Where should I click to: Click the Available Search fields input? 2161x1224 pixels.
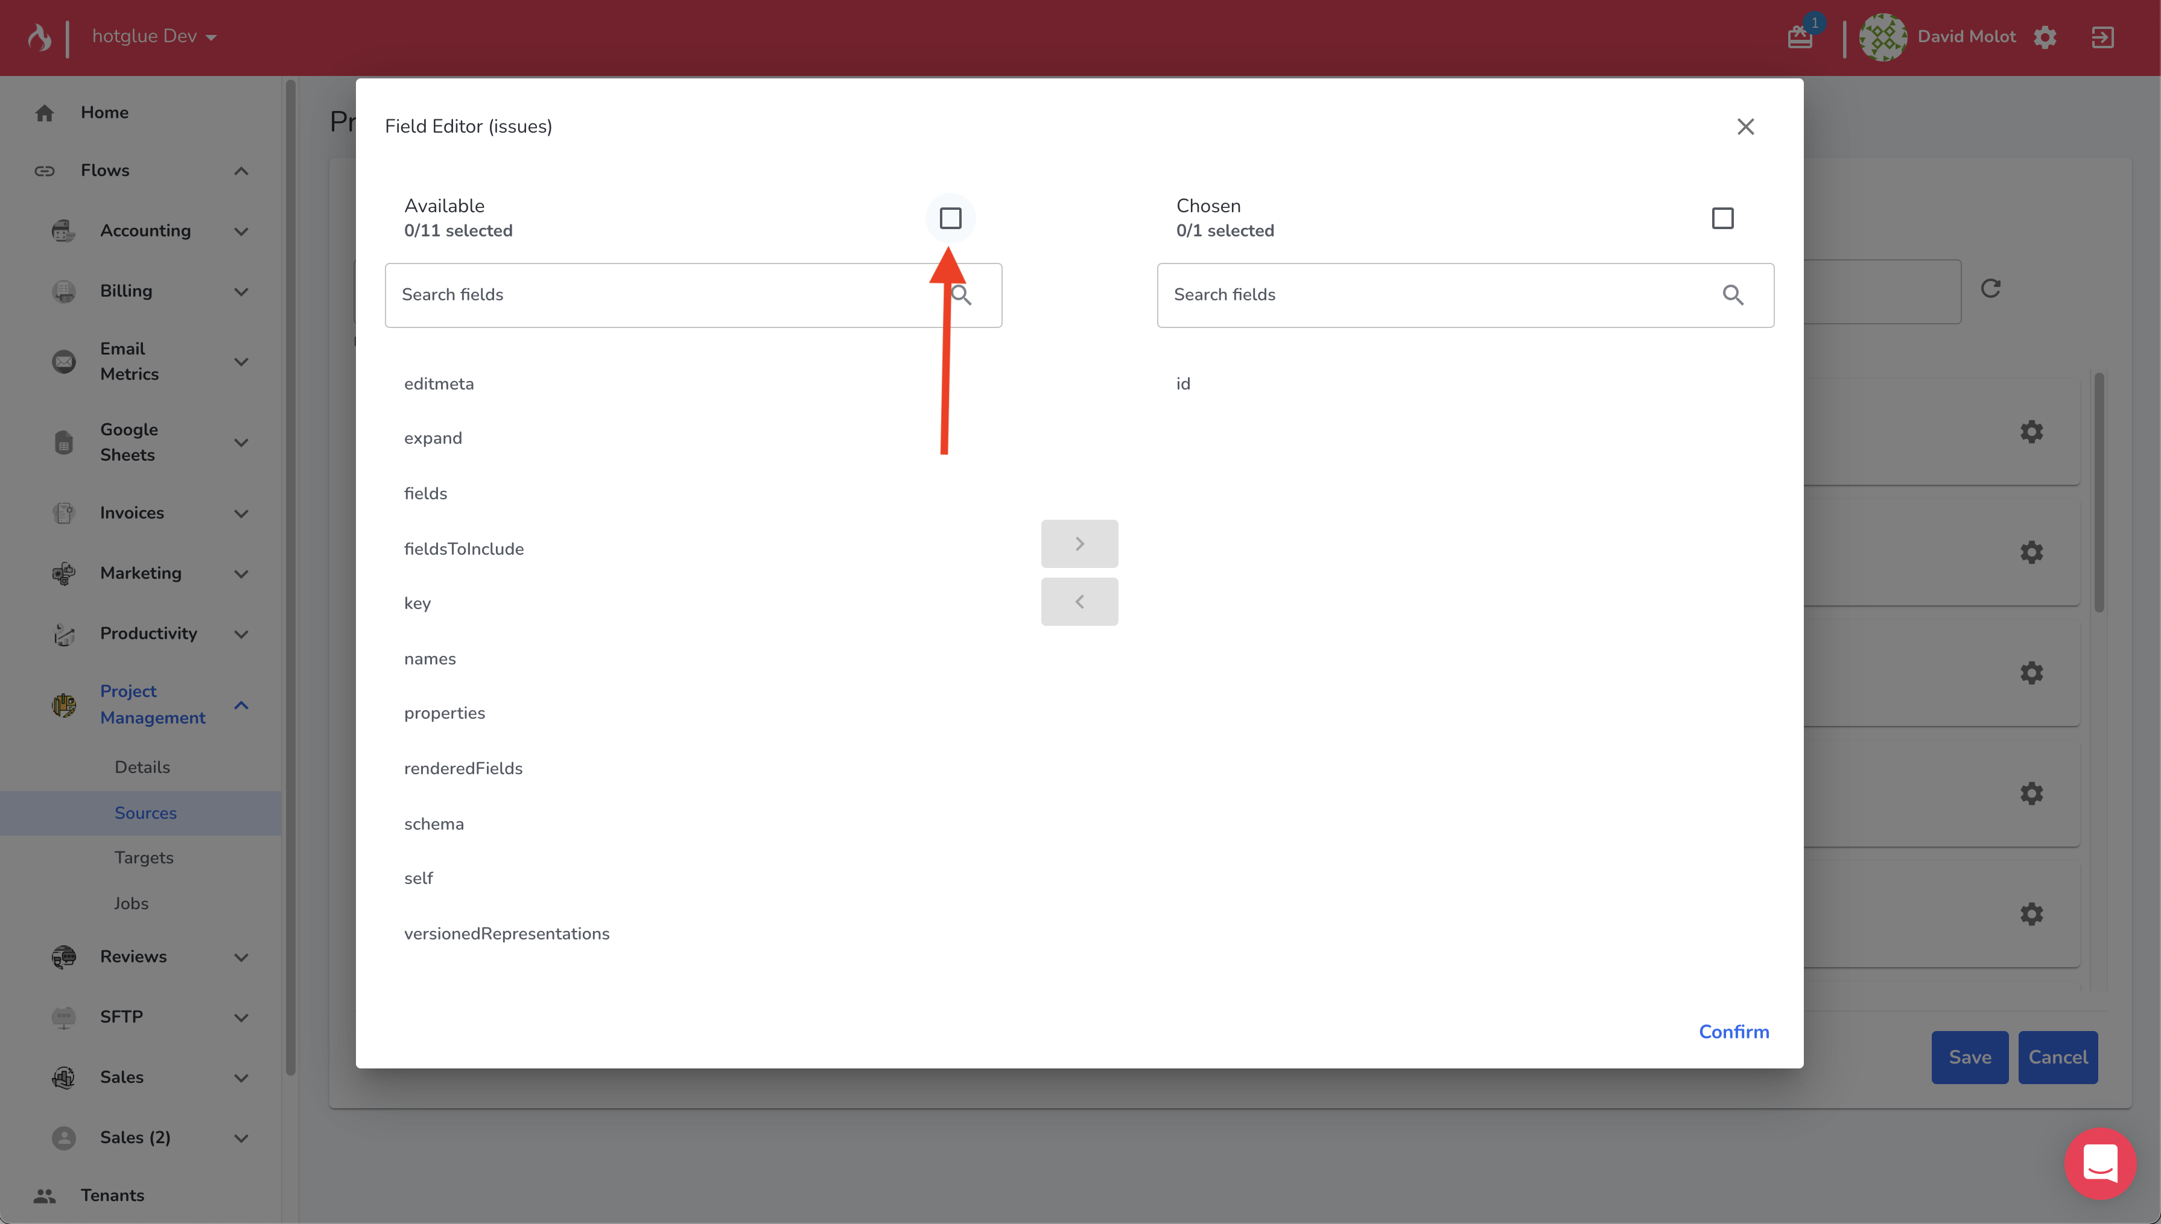click(664, 295)
